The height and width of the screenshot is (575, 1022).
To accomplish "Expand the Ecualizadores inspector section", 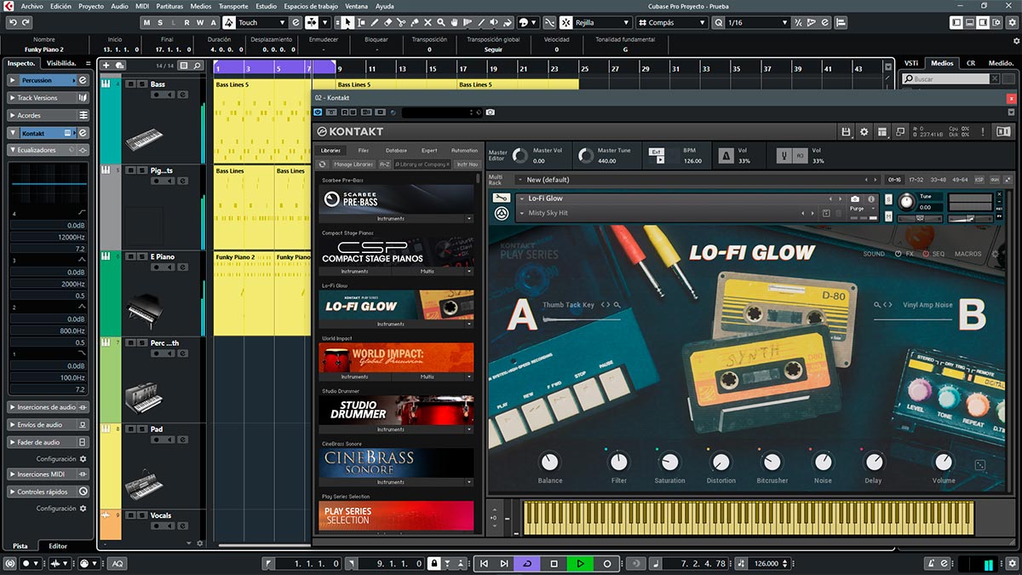I will pyautogui.click(x=49, y=150).
